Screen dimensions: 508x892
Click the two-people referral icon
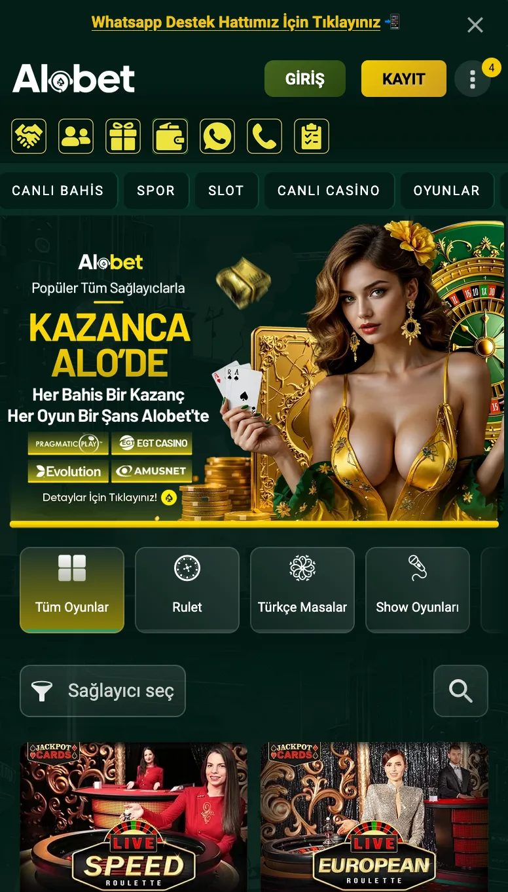76,136
